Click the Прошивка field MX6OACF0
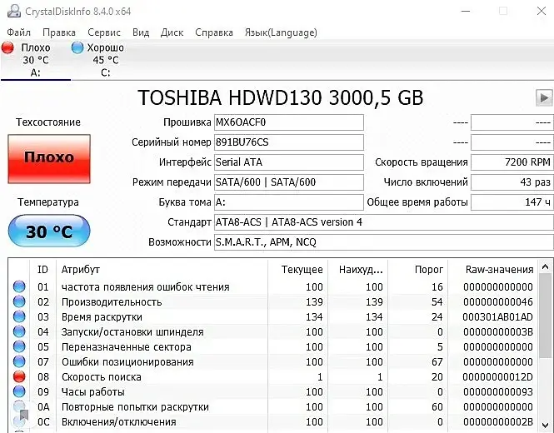554x433 pixels. 288,122
